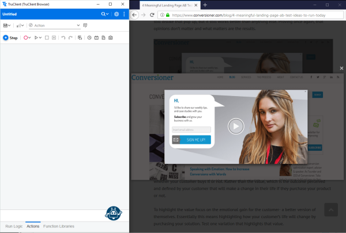Click the ABOUT nav item
Image resolution: width=346 pixels, height=233 pixels.
tap(280, 77)
